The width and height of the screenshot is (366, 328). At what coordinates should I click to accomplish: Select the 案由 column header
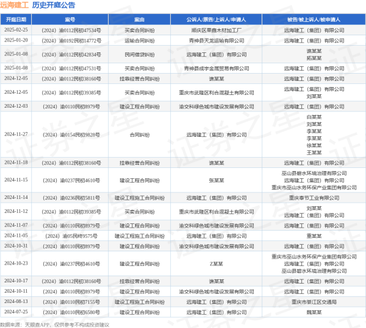coord(139,19)
